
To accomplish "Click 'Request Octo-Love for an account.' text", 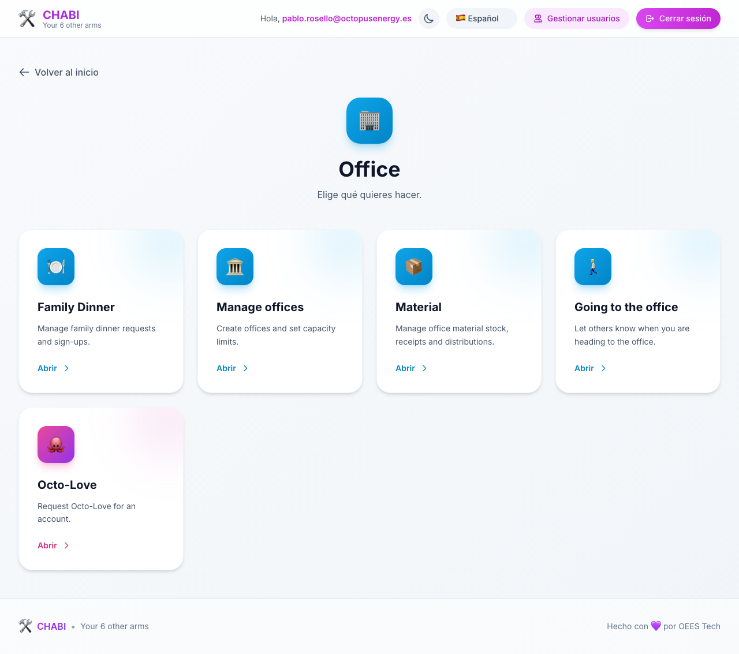I will [x=87, y=513].
